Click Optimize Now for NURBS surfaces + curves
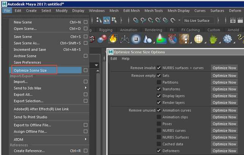The image size is (244, 155). coord(224,68)
